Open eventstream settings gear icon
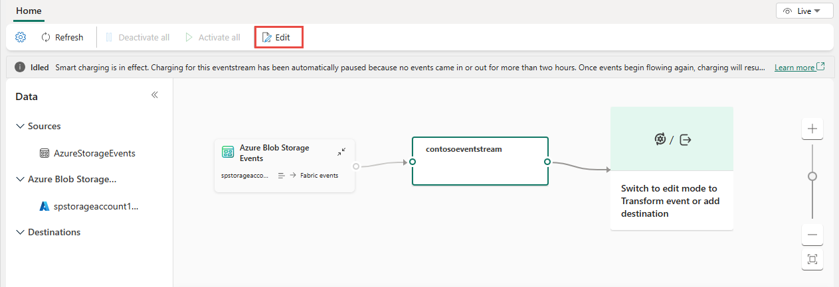The height and width of the screenshot is (287, 839). click(21, 37)
